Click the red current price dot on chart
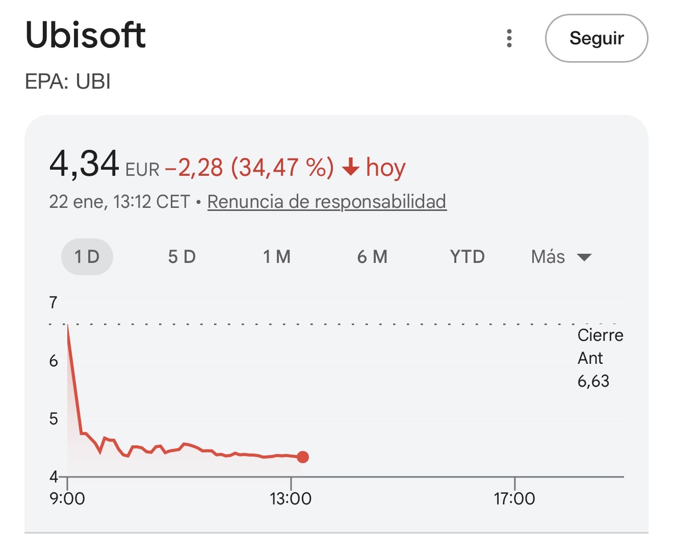The height and width of the screenshot is (534, 673). [303, 457]
